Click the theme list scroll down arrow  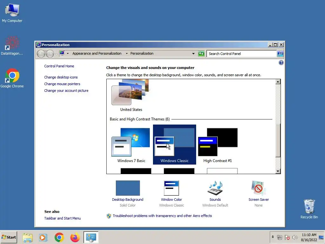point(278,171)
